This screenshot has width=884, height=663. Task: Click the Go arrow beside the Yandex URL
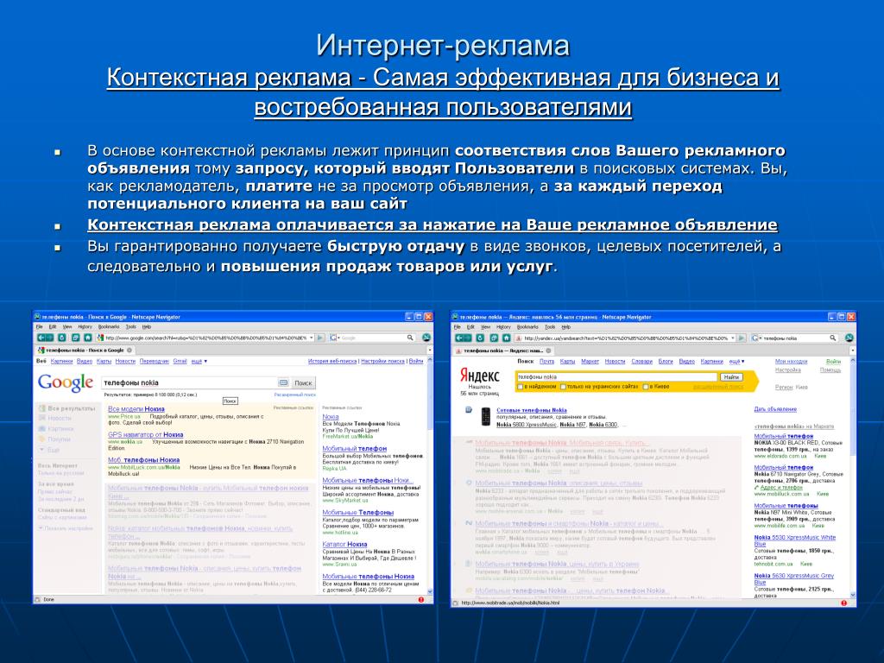742,338
